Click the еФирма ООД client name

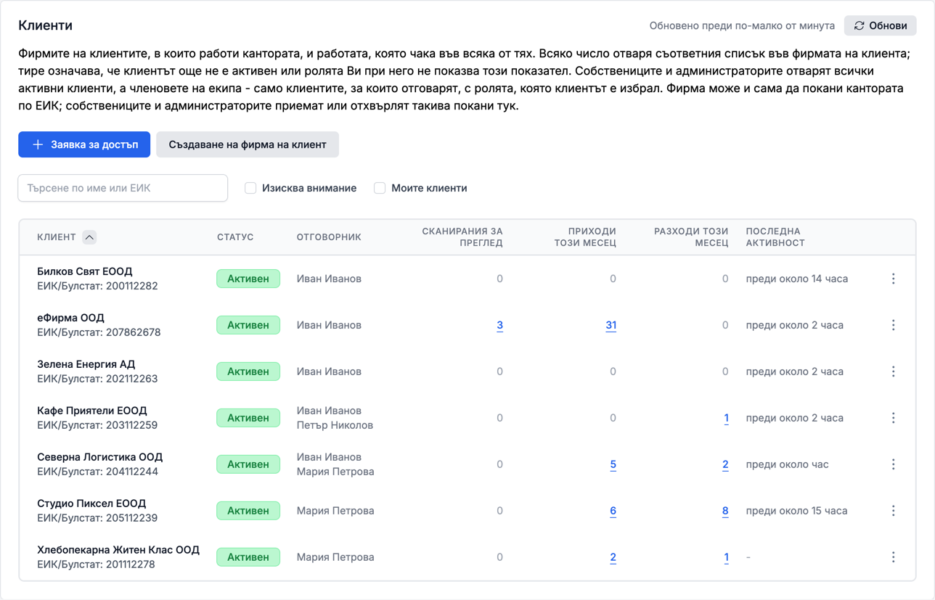(70, 318)
